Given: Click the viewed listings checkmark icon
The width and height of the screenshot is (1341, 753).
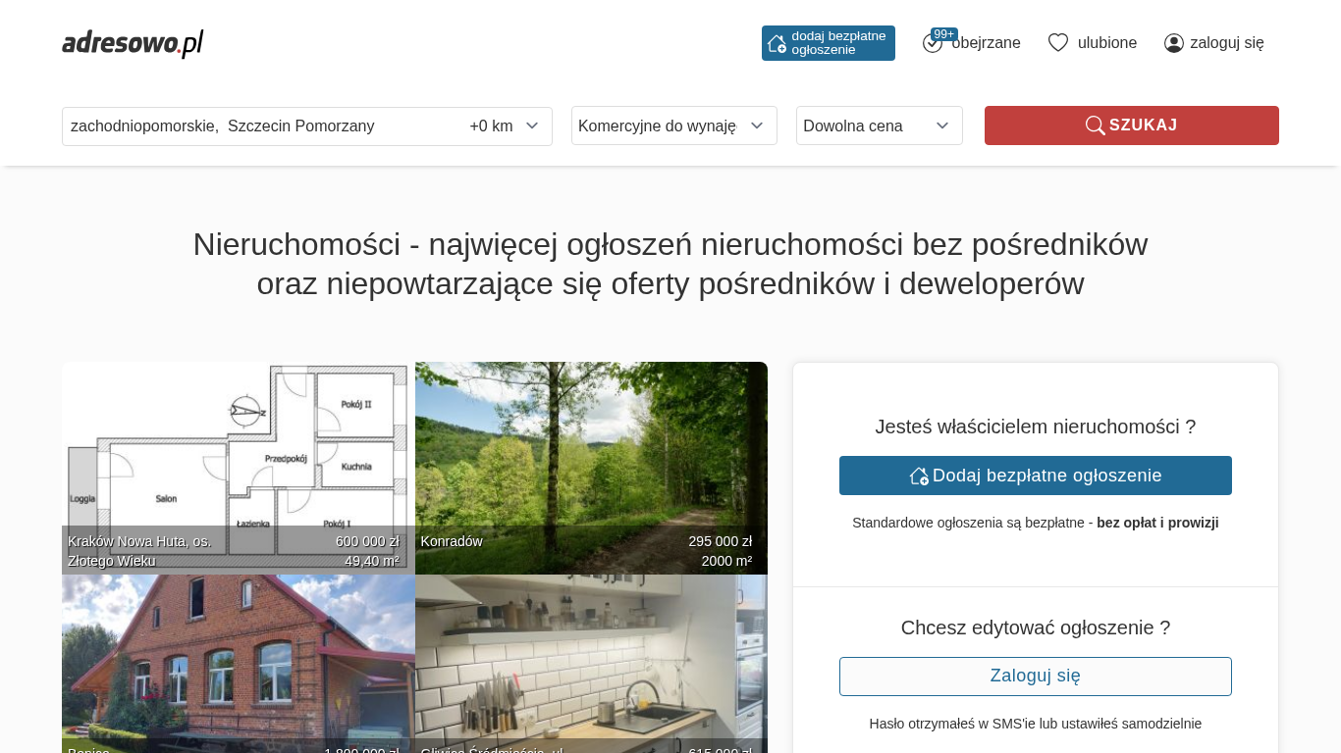Looking at the screenshot, I should pyautogui.click(x=932, y=44).
